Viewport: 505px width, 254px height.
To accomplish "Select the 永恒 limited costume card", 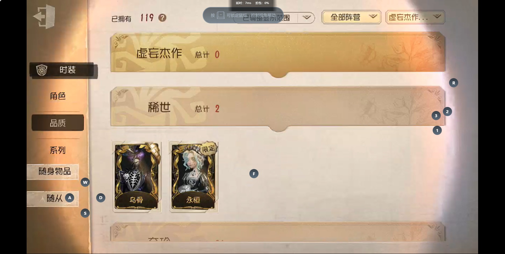I will tap(194, 177).
